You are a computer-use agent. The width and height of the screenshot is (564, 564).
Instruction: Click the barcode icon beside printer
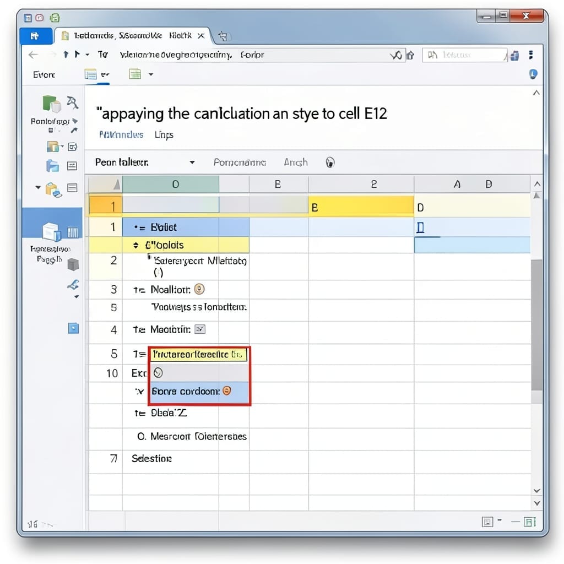[x=73, y=232]
